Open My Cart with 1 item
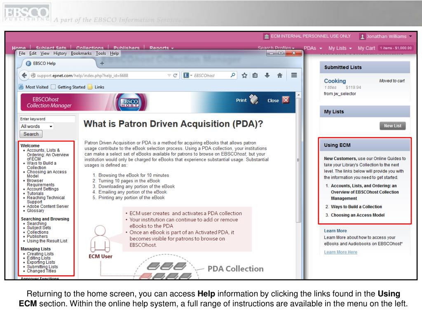422x316 pixels. pyautogui.click(x=384, y=48)
